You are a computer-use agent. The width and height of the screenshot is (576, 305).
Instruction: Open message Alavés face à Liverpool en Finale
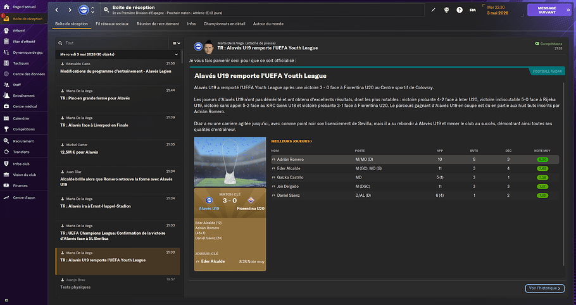pyautogui.click(x=118, y=127)
